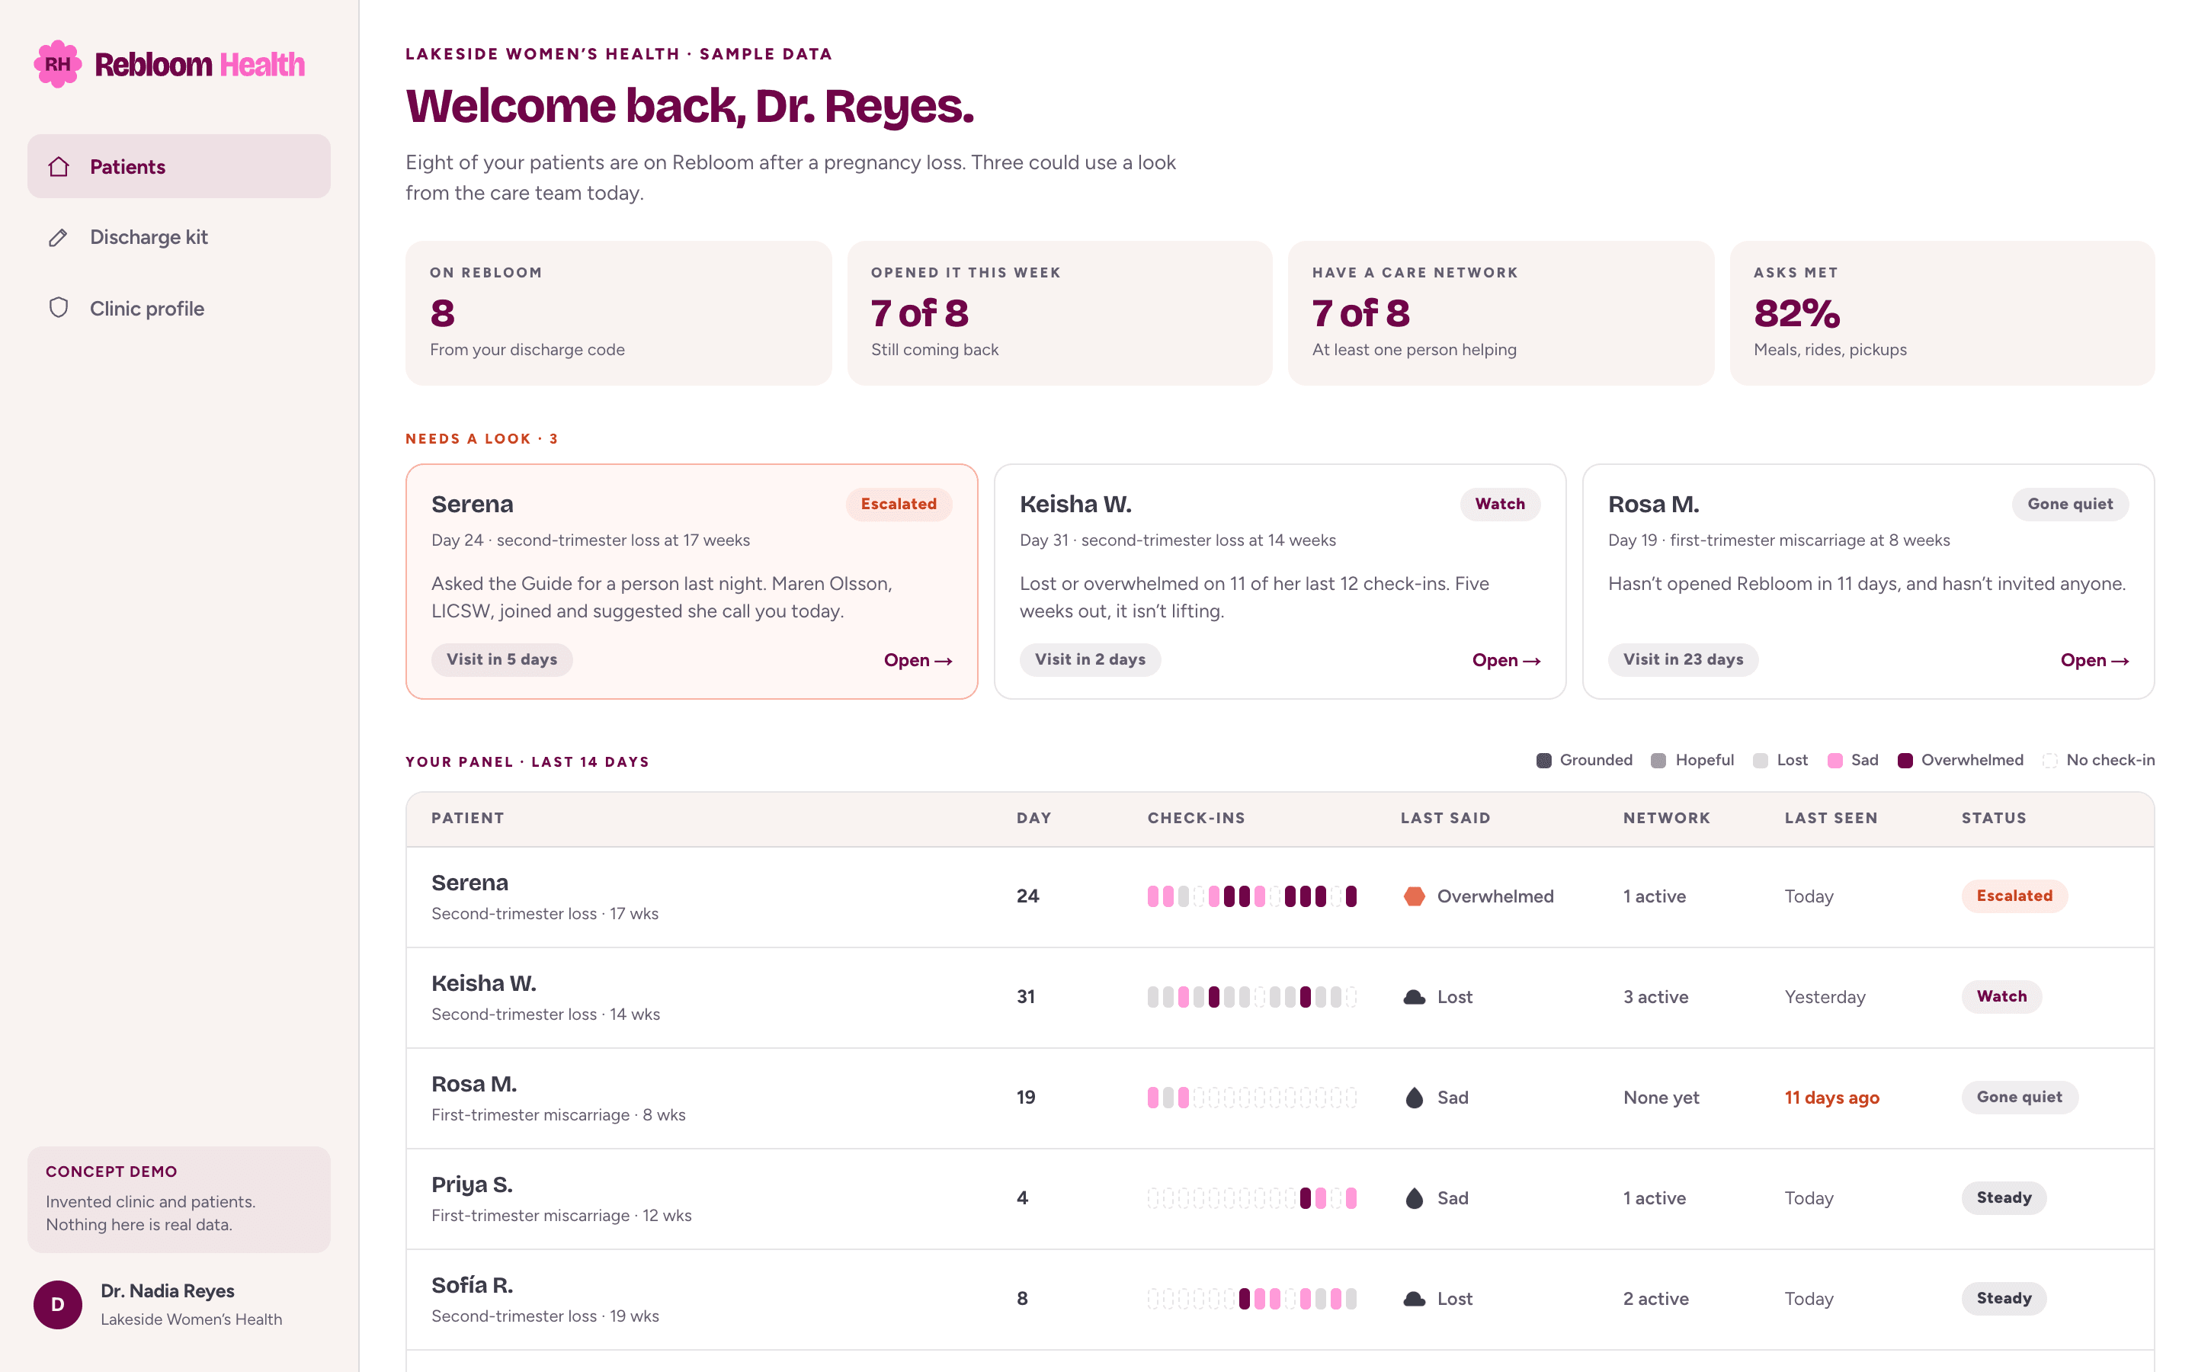The width and height of the screenshot is (2195, 1372).
Task: Click the Sad legend pink swatch
Action: pyautogui.click(x=1835, y=761)
